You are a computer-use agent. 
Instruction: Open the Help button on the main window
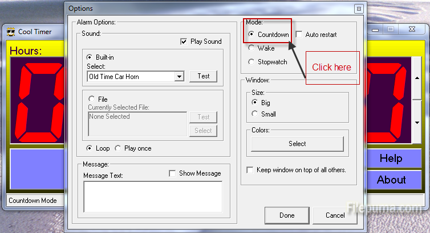click(x=391, y=159)
